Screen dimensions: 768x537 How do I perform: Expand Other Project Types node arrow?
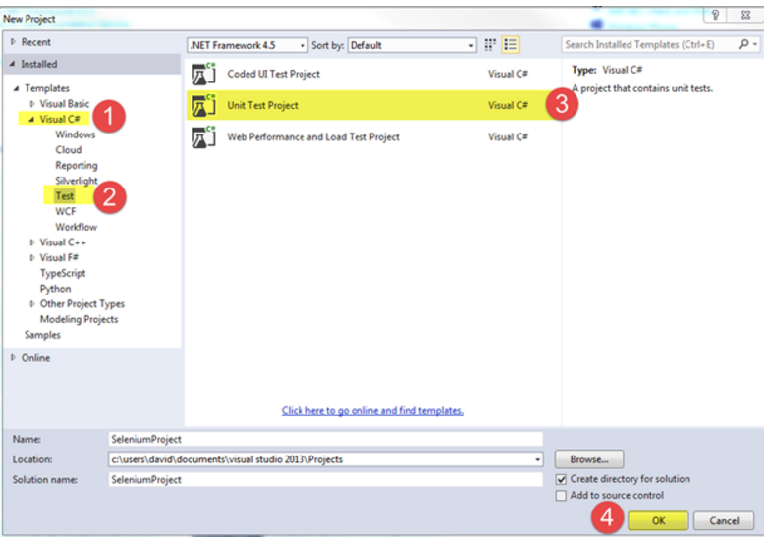pos(32,304)
